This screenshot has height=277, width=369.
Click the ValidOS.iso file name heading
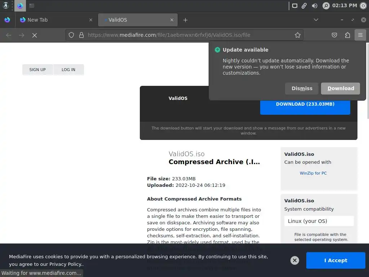tap(187, 154)
